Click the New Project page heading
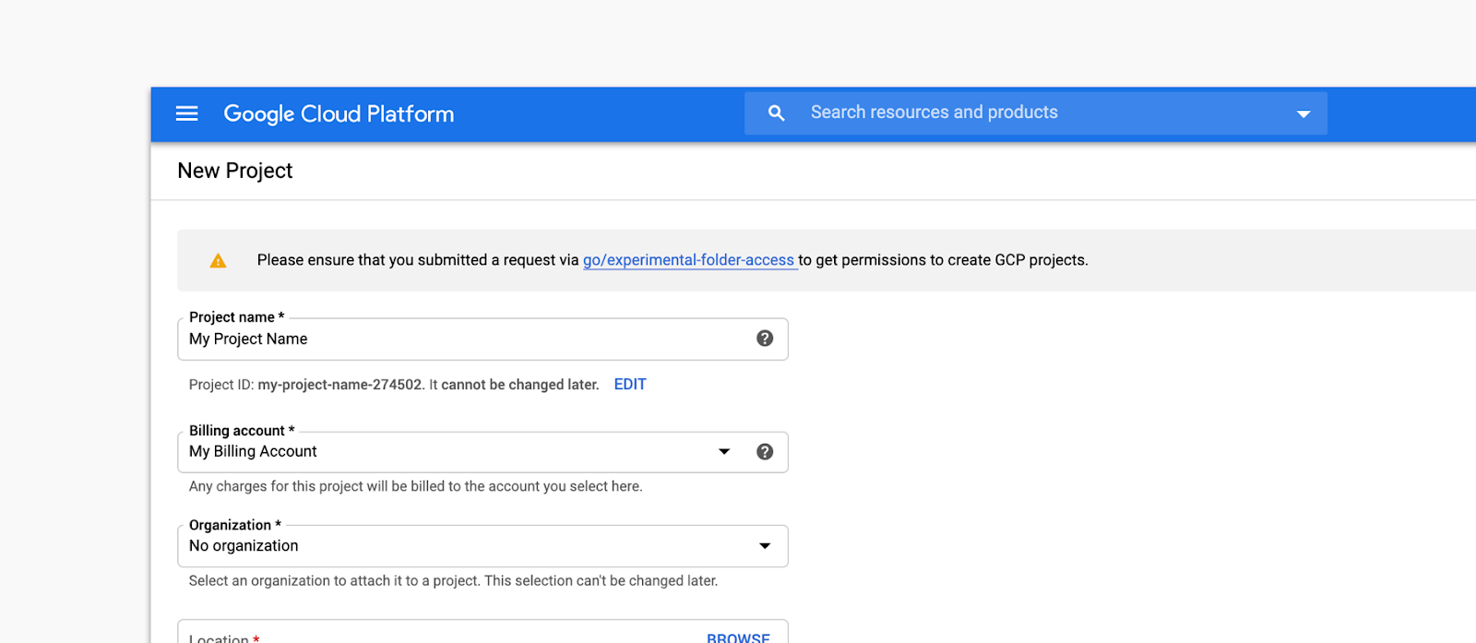The width and height of the screenshot is (1476, 643). tap(235, 171)
